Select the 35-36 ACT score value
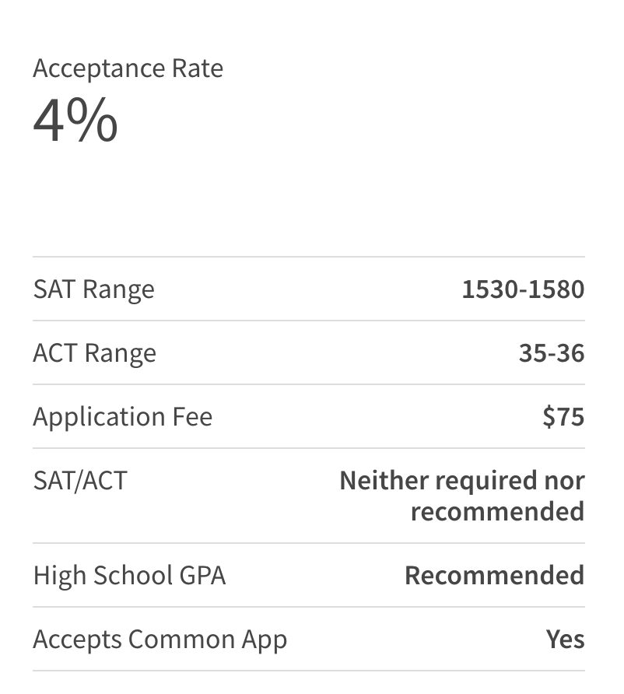Viewport: 624px width, 694px height. coord(552,352)
